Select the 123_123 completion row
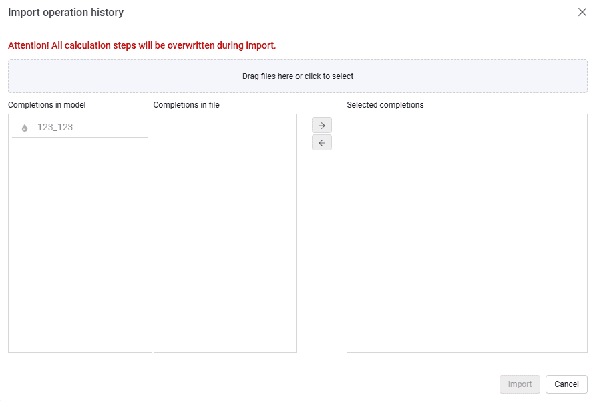 click(80, 127)
